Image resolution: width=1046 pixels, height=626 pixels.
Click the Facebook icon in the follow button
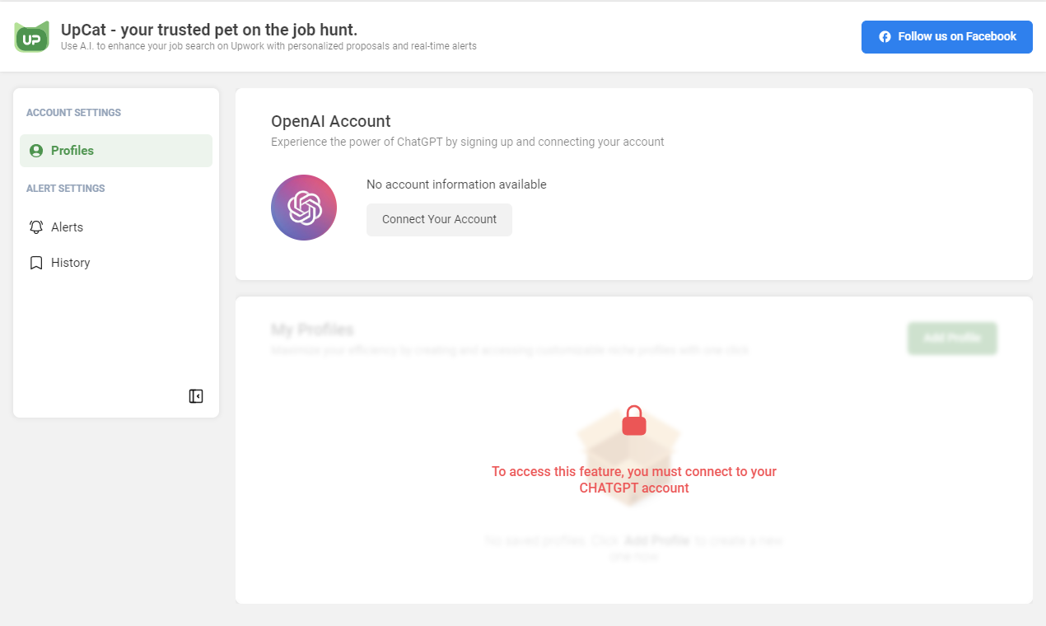(885, 37)
